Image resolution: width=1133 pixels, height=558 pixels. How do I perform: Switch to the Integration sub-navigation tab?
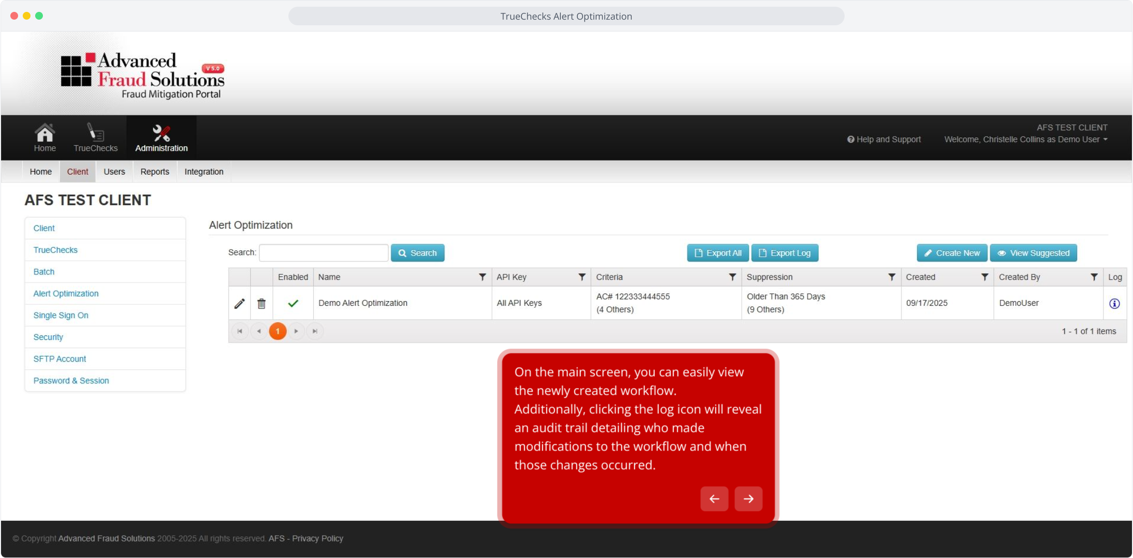click(x=204, y=172)
